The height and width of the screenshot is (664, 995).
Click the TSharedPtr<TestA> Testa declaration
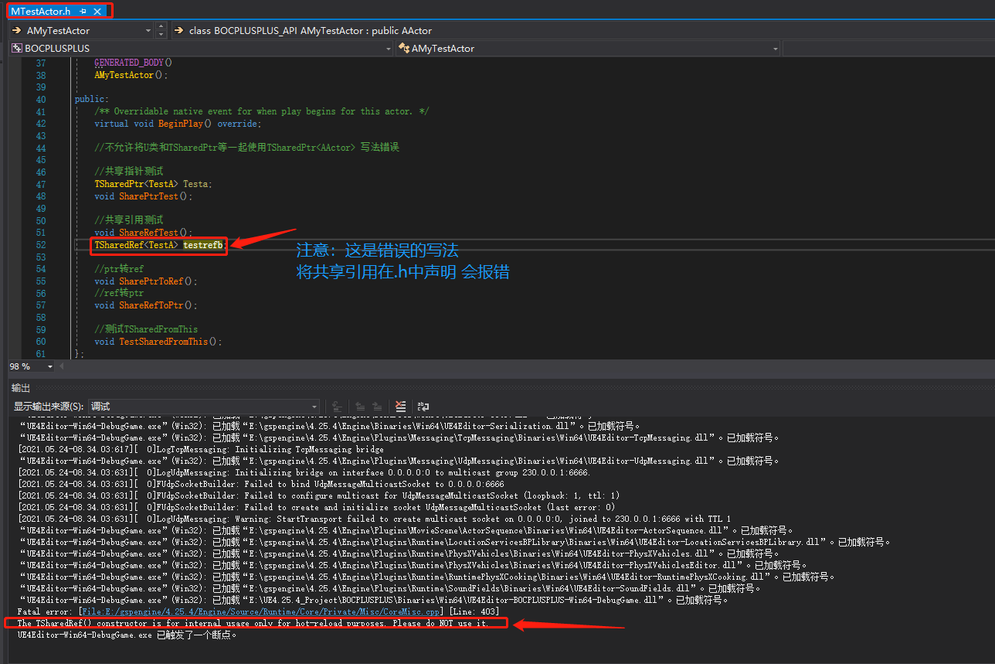153,184
